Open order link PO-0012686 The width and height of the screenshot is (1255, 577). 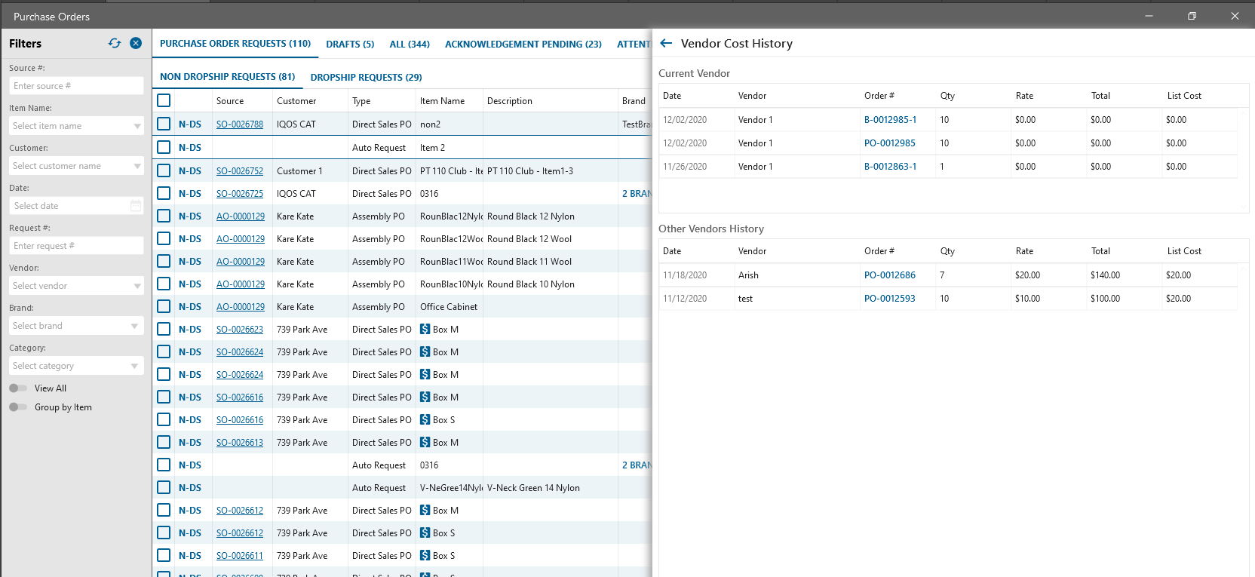[x=889, y=275]
